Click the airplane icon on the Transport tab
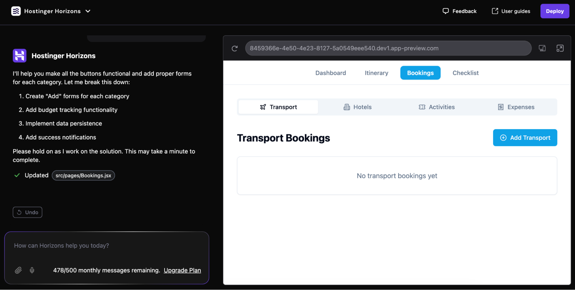The image size is (575, 290). pos(263,107)
